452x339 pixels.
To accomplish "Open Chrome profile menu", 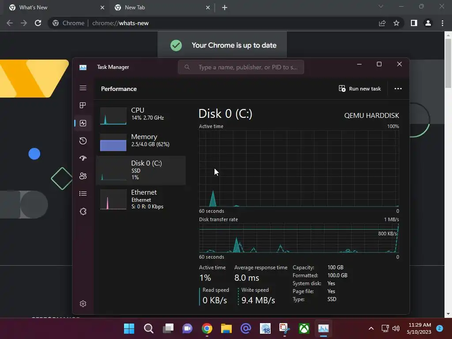I will 428,23.
